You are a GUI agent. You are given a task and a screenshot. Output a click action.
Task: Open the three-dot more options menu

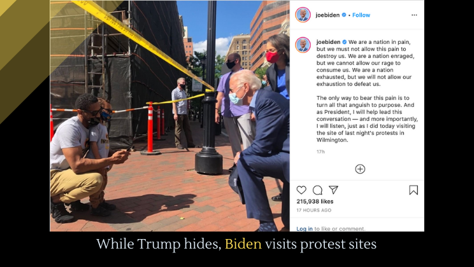point(414,15)
